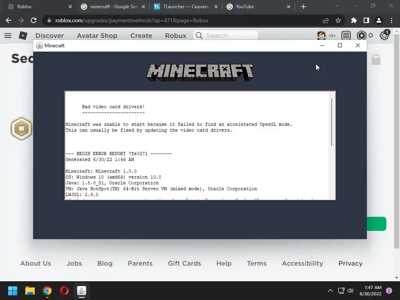Viewport: 400px width, 300px height.
Task: Open the taskbar clock and date
Action: (370, 291)
